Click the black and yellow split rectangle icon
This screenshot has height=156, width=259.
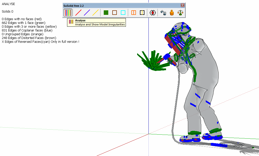(142, 13)
